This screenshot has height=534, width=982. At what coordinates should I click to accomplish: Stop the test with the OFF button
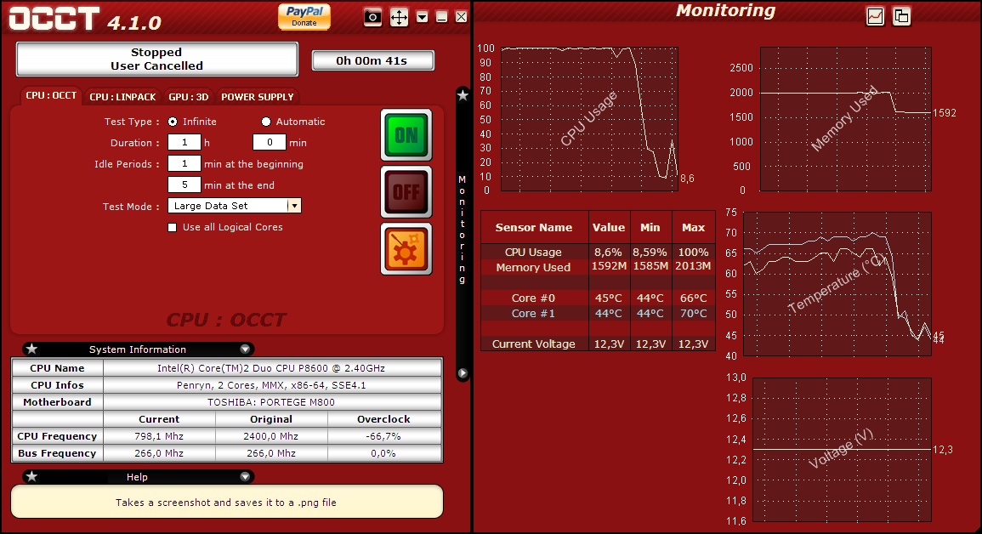coord(406,192)
